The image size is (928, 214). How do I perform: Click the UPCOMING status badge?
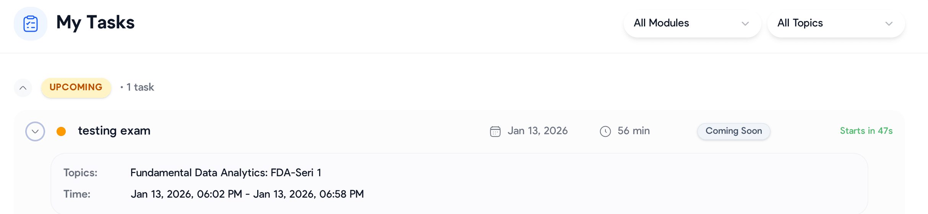click(76, 88)
